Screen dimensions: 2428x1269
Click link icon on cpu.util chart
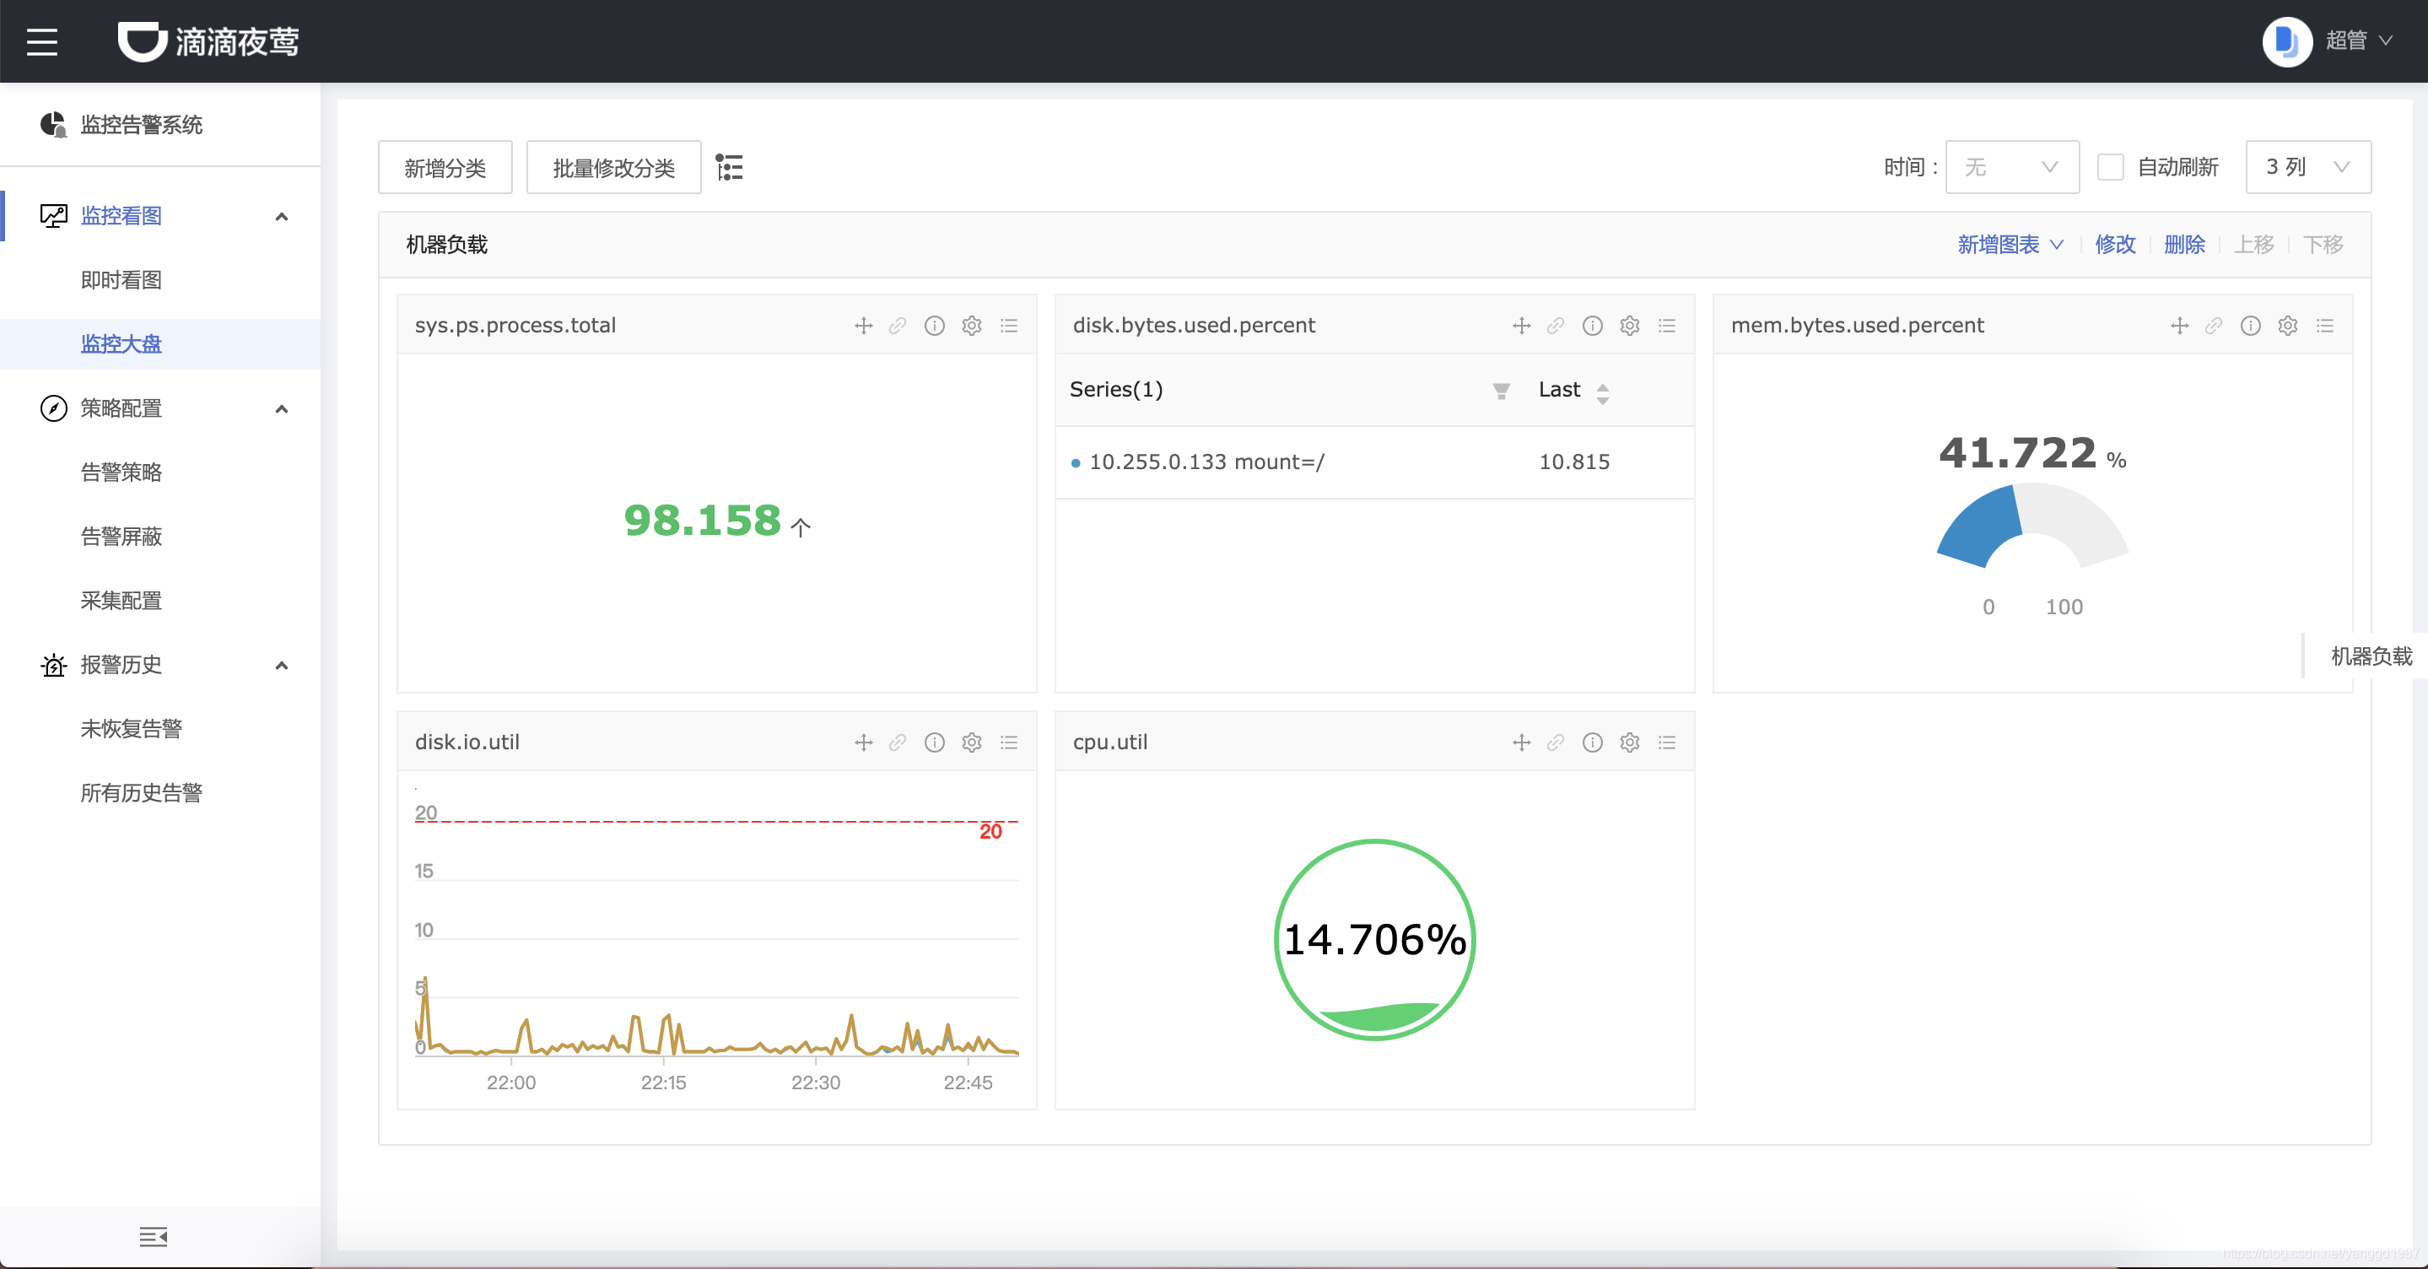coord(1557,742)
